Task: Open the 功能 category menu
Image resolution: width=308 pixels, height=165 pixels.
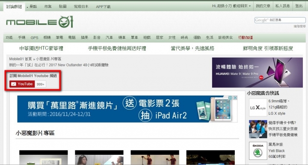Action: pyautogui.click(x=9, y=38)
